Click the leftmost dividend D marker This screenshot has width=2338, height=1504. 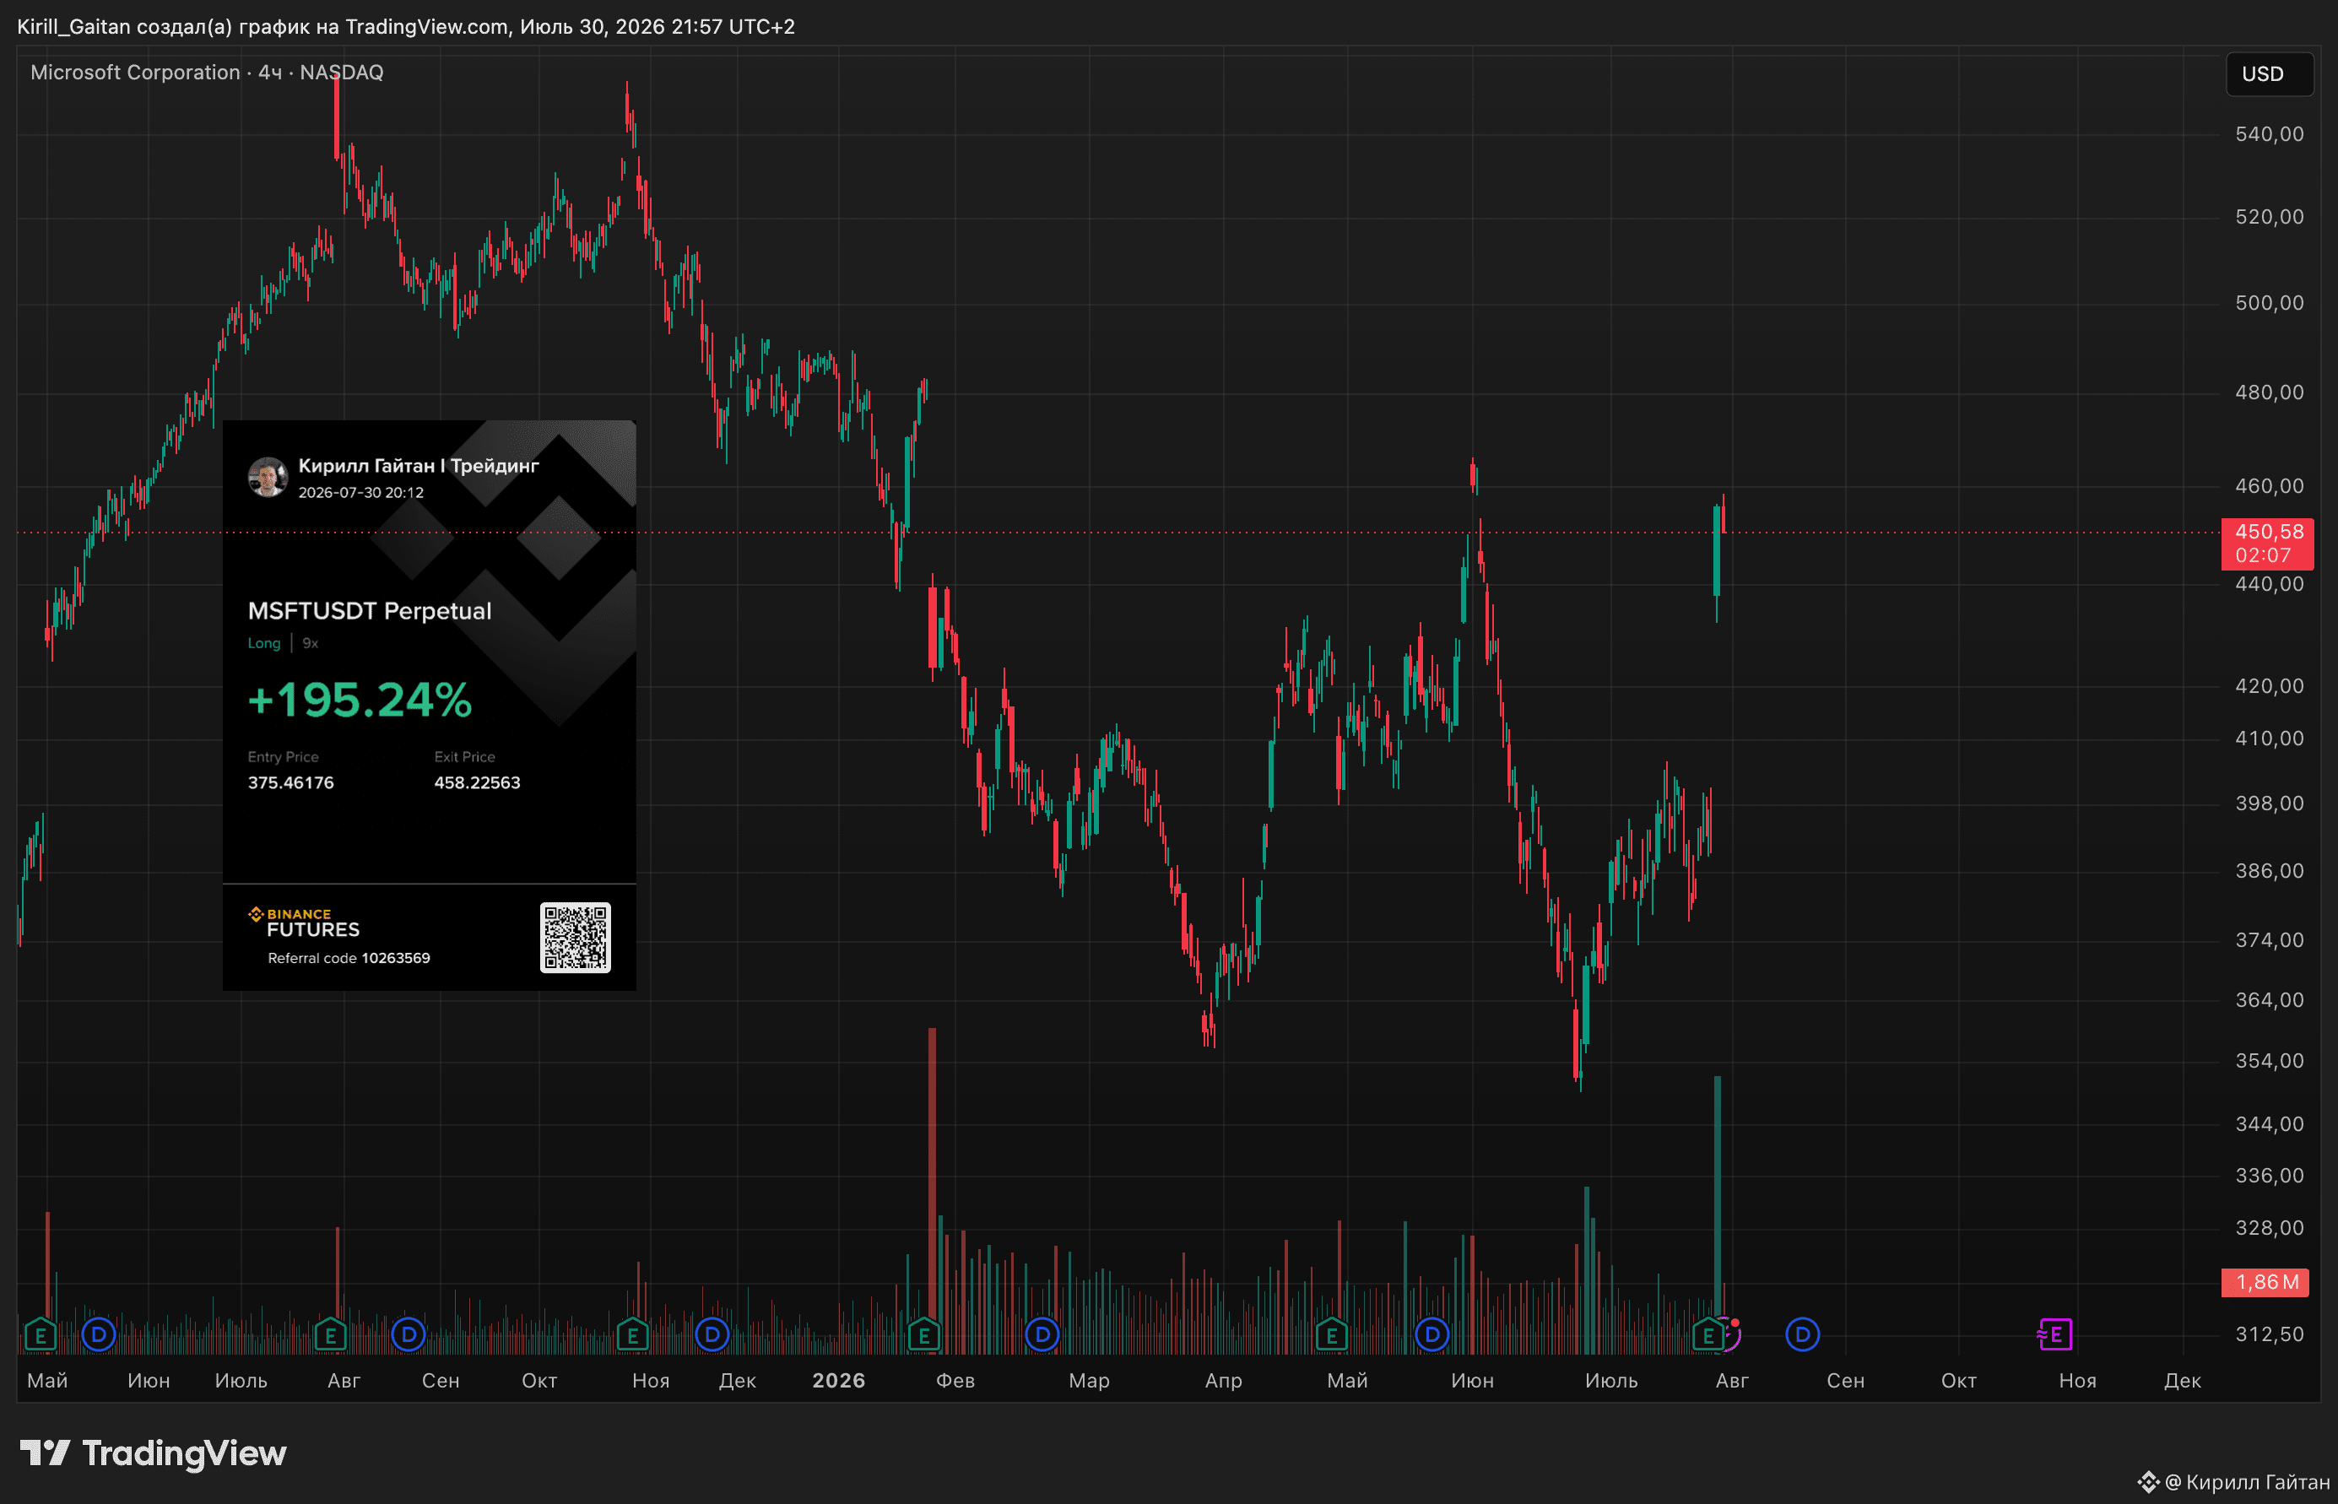[99, 1334]
